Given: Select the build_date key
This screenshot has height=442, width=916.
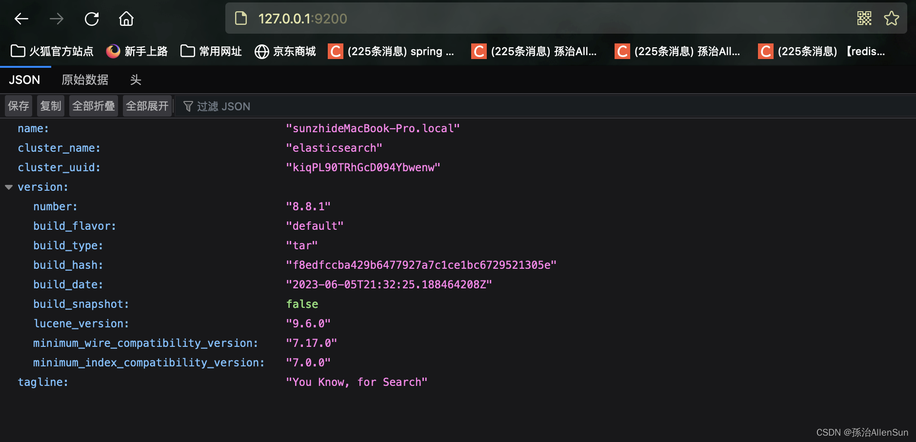Looking at the screenshot, I should [x=68, y=285].
